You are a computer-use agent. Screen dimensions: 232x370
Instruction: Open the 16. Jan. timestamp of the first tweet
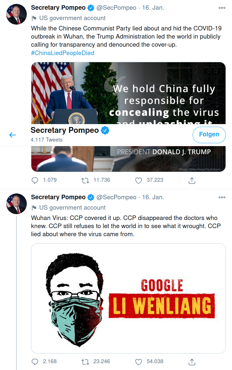click(153, 7)
